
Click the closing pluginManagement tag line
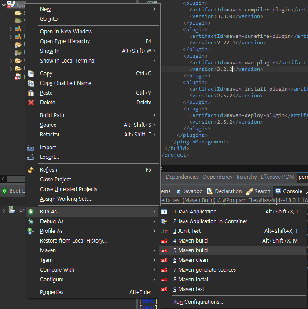point(200,142)
